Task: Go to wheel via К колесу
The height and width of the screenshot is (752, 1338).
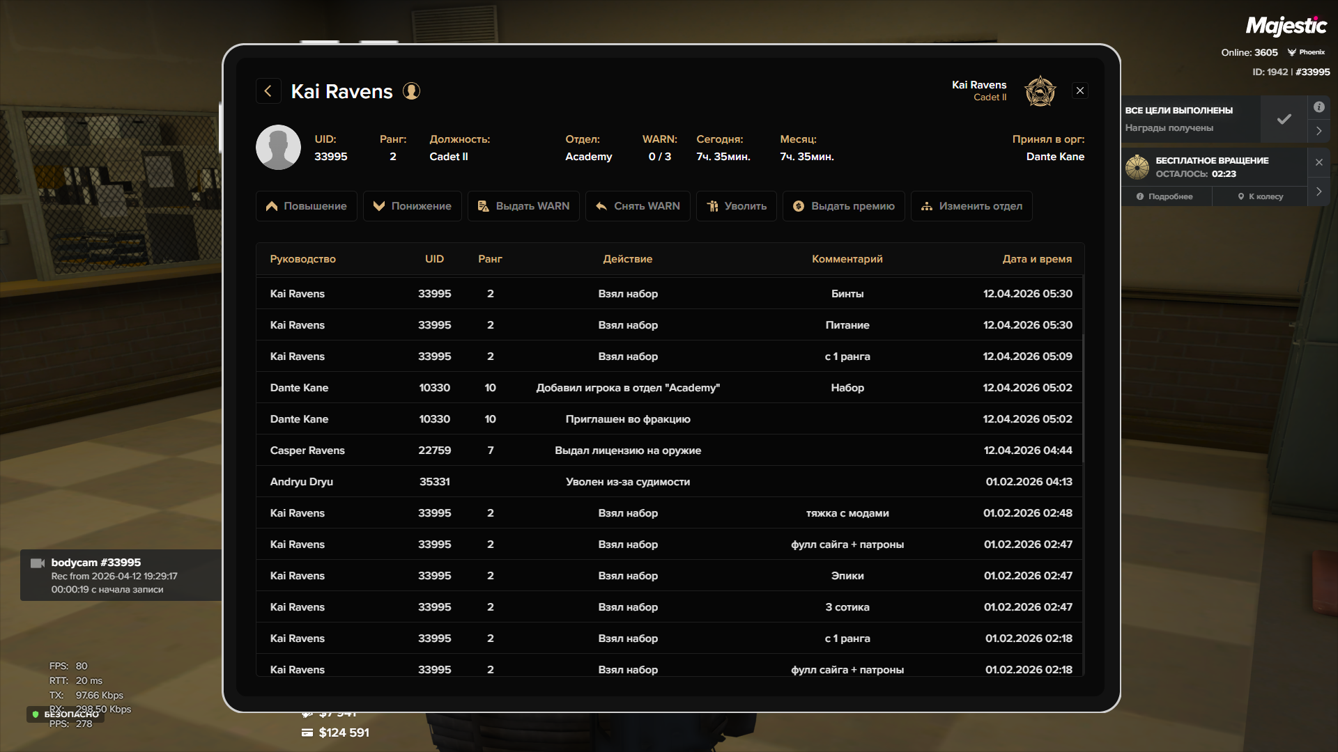Action: click(1260, 197)
